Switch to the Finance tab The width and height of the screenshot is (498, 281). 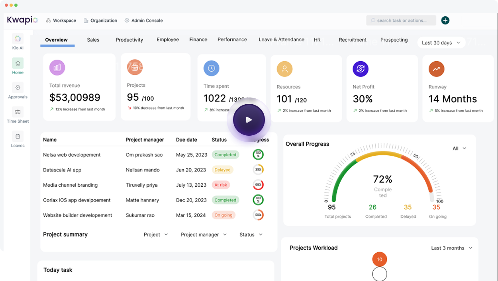198,39
